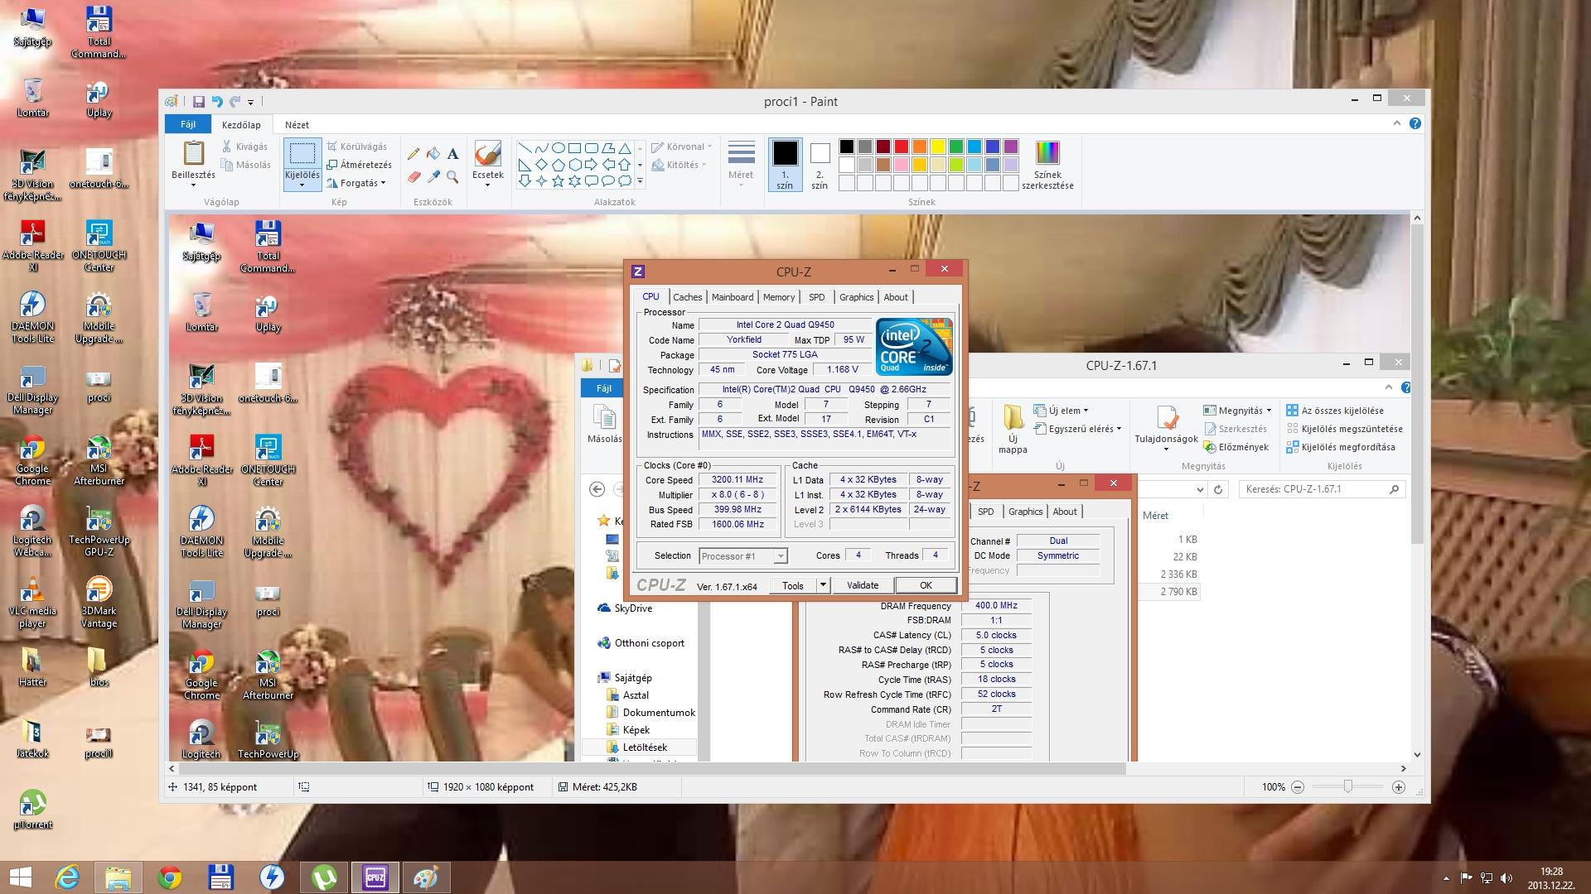Viewport: 1591px width, 894px height.
Task: Activate the Color picker eyedropper tool
Action: point(433,176)
